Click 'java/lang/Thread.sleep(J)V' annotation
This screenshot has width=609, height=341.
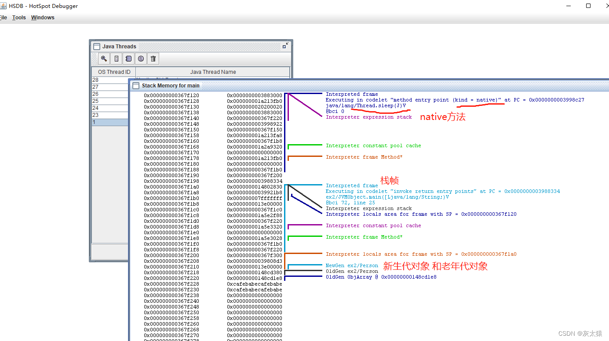(366, 105)
